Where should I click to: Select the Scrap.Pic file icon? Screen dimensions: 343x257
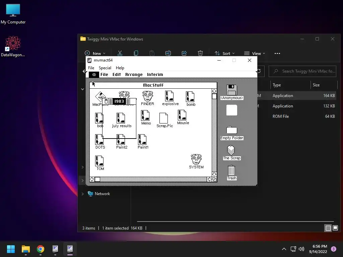pos(163,118)
